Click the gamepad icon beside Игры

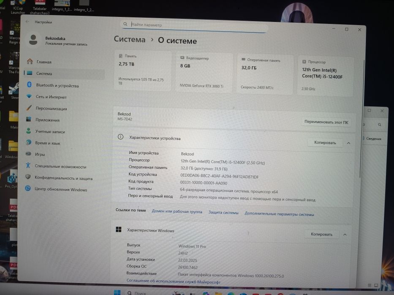click(28, 153)
